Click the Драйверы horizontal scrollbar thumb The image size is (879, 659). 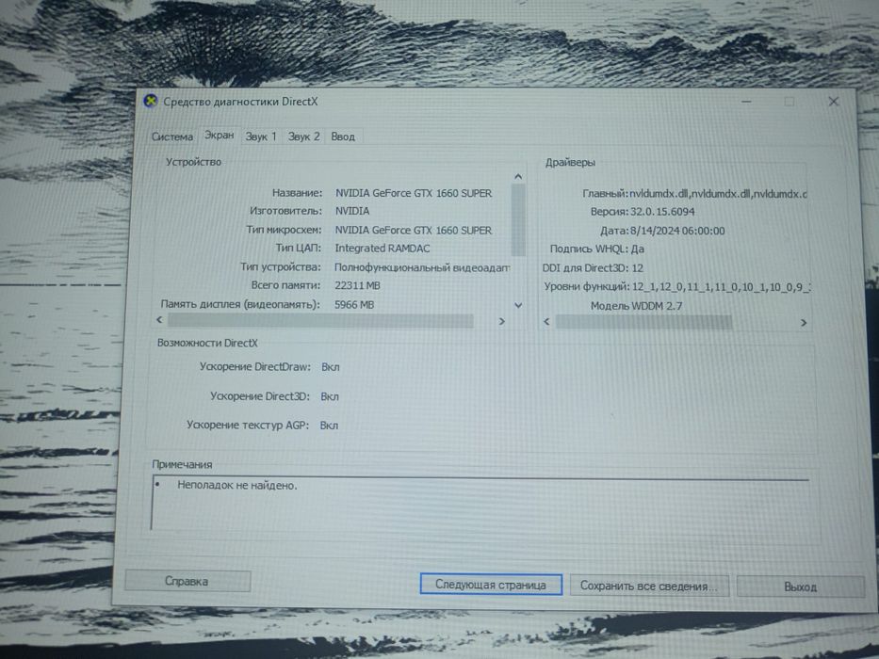643,322
